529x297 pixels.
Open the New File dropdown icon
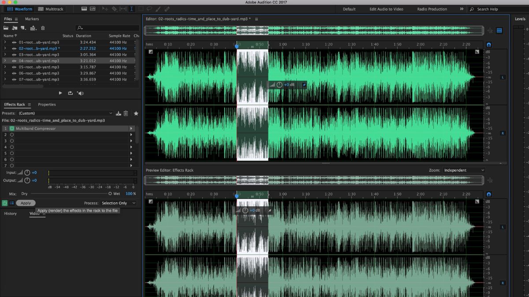pyautogui.click(x=23, y=28)
